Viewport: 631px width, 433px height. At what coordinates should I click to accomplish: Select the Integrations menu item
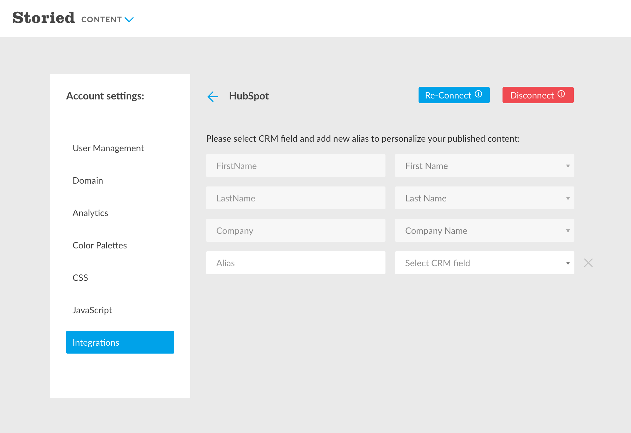click(120, 342)
